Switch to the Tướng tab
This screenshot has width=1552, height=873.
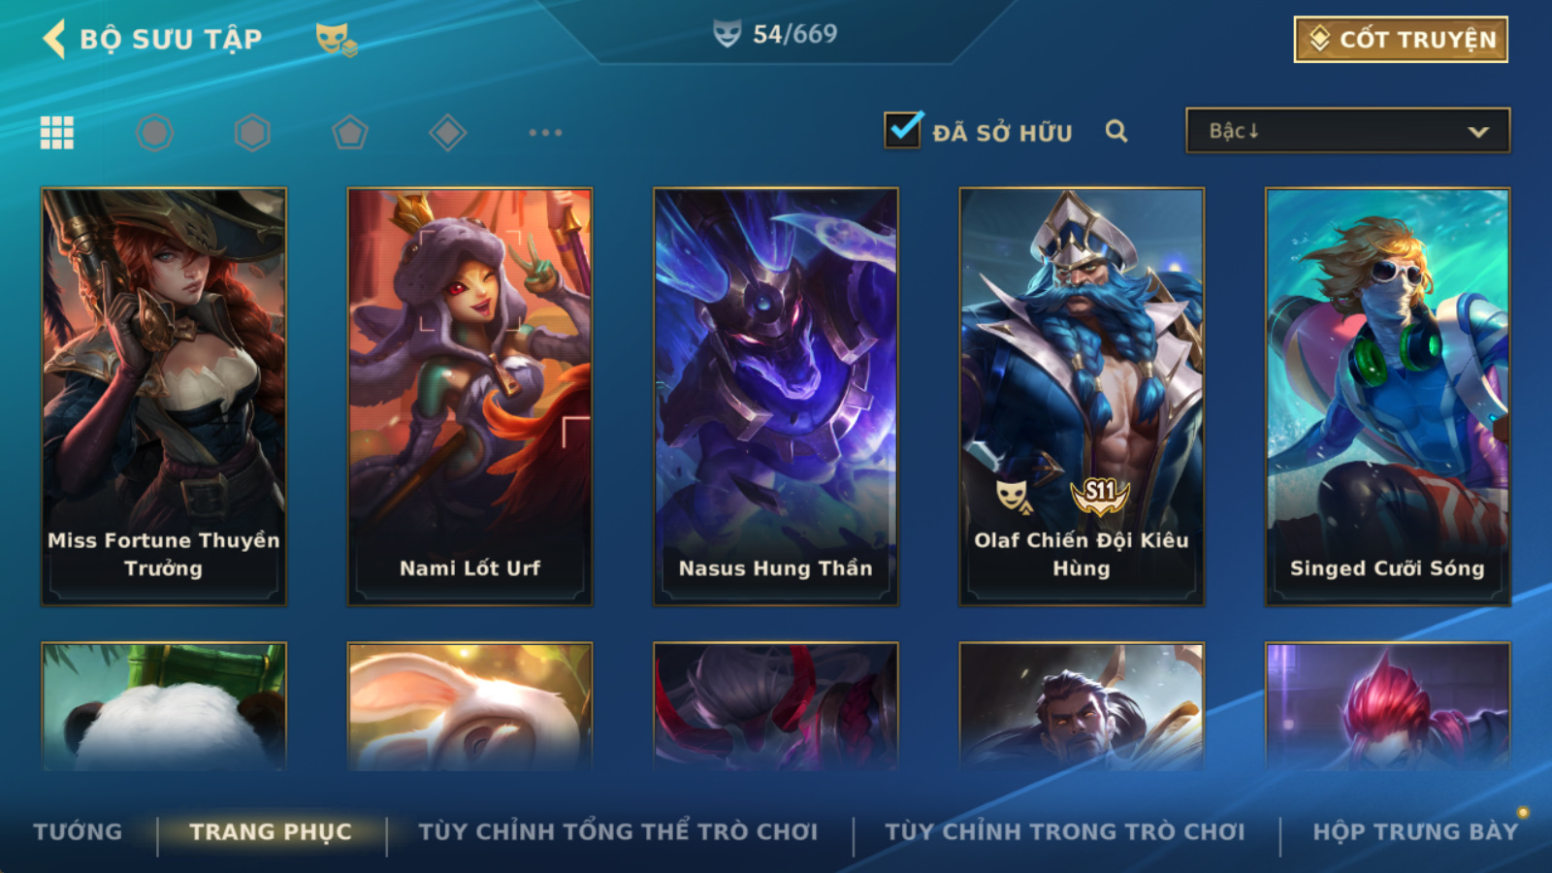click(78, 832)
